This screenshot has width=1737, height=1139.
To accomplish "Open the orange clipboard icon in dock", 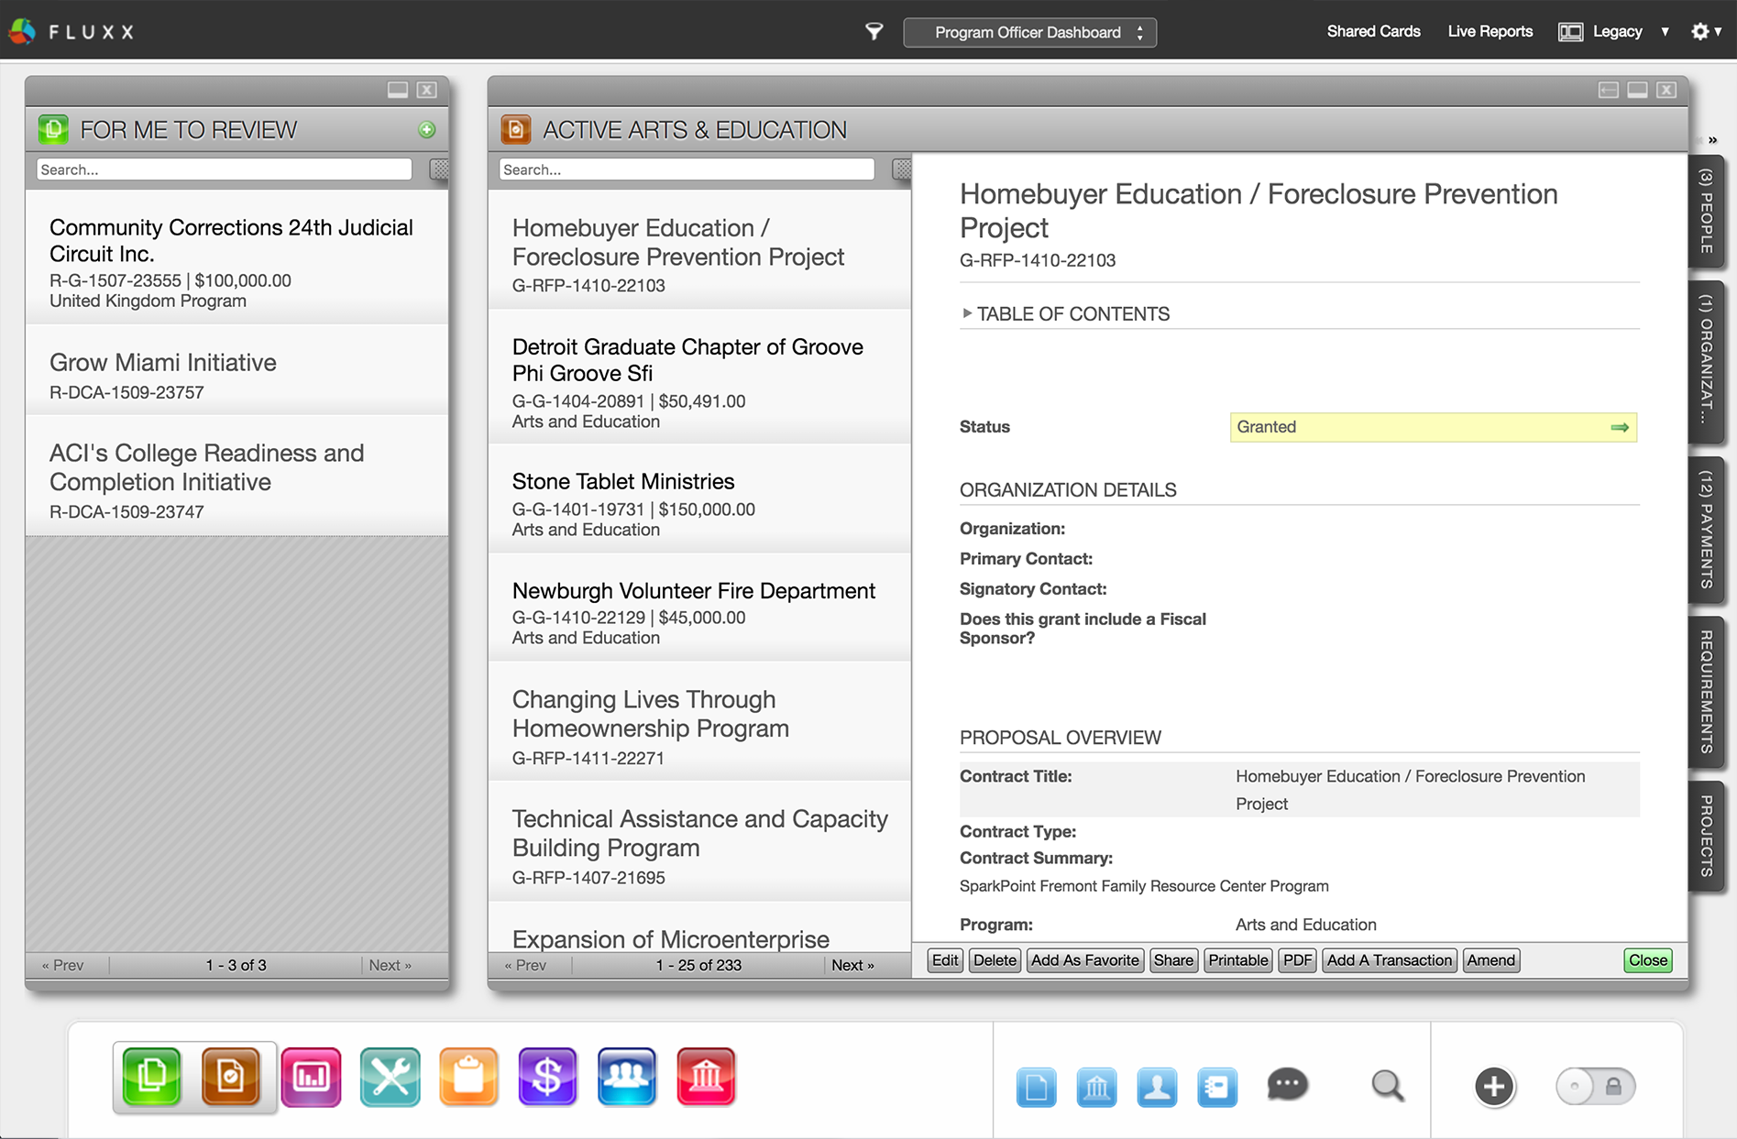I will tap(468, 1077).
